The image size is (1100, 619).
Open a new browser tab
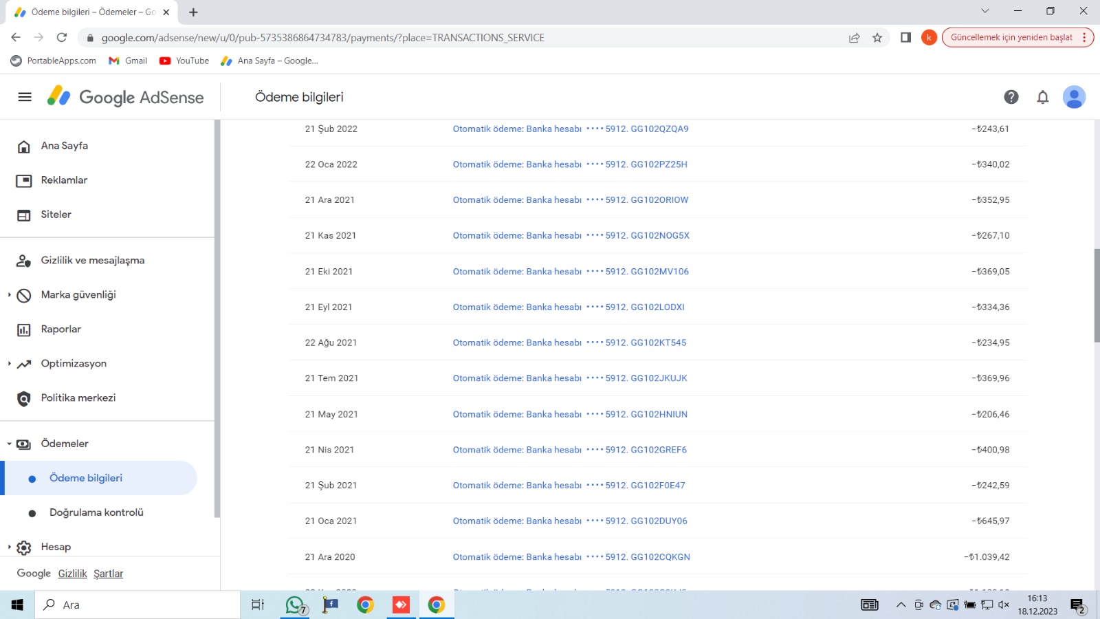pyautogui.click(x=194, y=12)
